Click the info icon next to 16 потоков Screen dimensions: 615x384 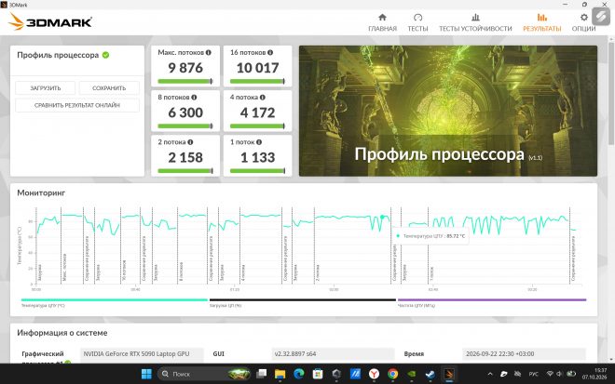pos(270,52)
